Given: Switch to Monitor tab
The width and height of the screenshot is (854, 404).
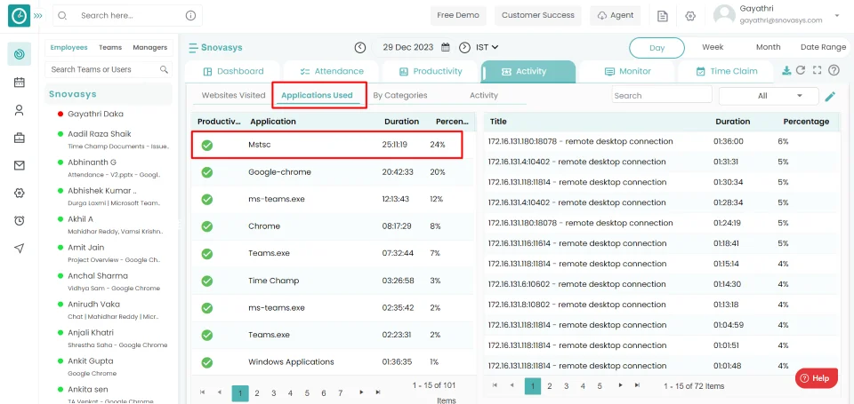Looking at the screenshot, I should pos(627,71).
